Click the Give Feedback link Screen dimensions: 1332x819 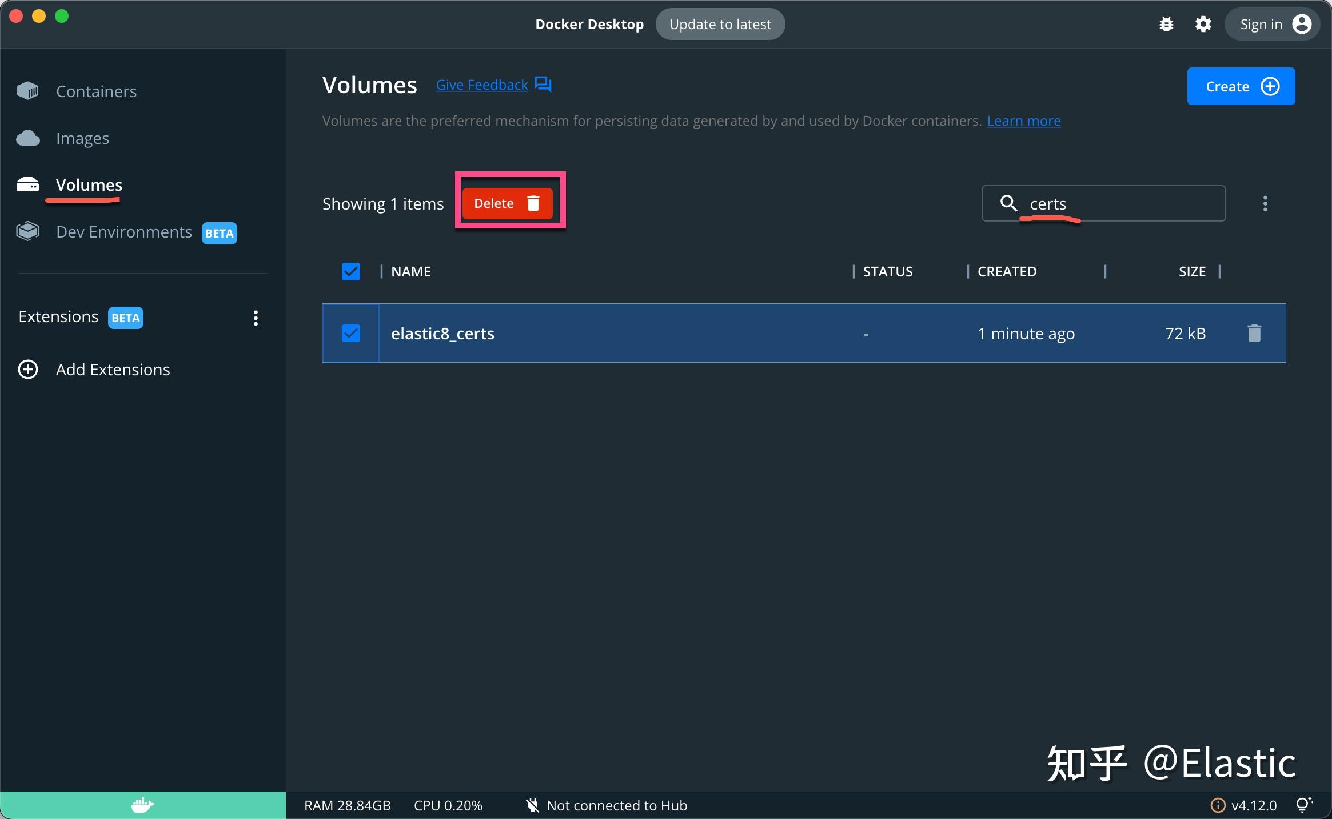click(x=481, y=85)
